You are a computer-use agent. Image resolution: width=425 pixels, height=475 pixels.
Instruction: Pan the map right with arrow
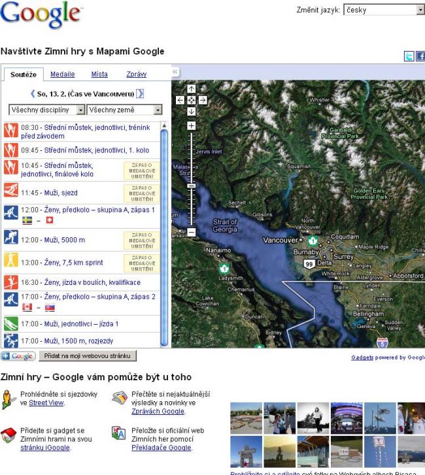pyautogui.click(x=203, y=100)
